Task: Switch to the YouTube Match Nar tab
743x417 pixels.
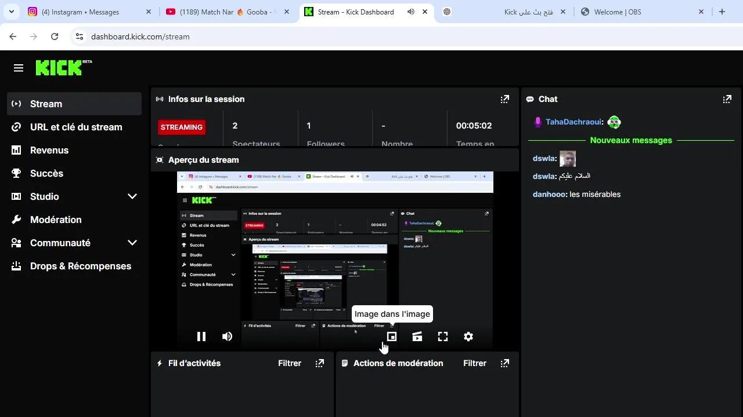Action: 228,12
